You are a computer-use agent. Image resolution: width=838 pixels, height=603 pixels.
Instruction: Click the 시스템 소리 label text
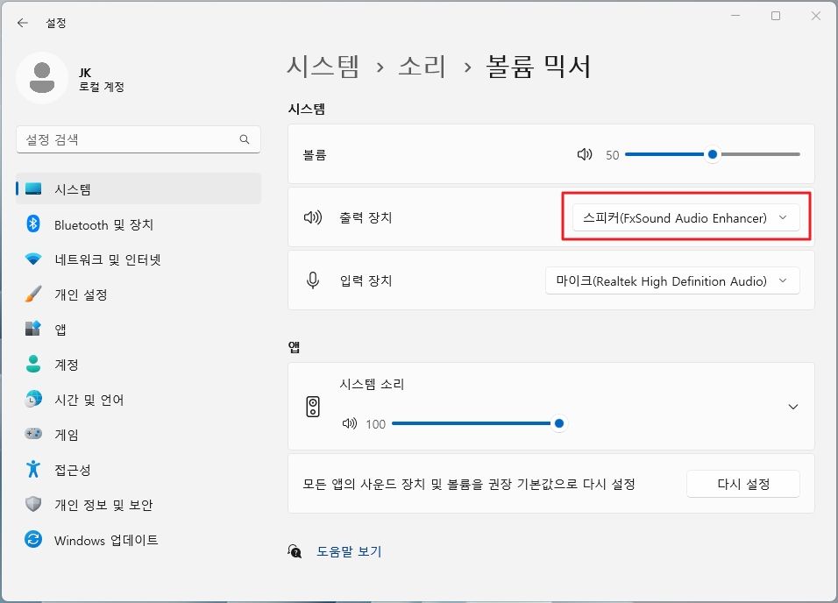tap(372, 384)
